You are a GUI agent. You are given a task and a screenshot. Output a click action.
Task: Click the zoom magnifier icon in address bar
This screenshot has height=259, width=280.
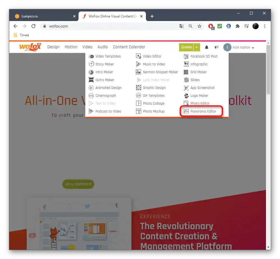[x=191, y=26]
